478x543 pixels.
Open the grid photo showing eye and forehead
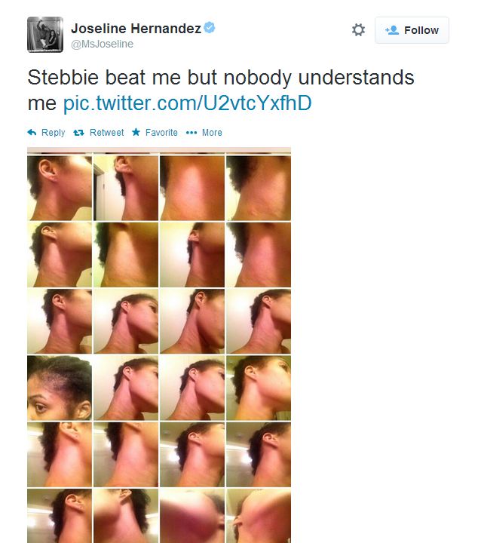point(60,388)
